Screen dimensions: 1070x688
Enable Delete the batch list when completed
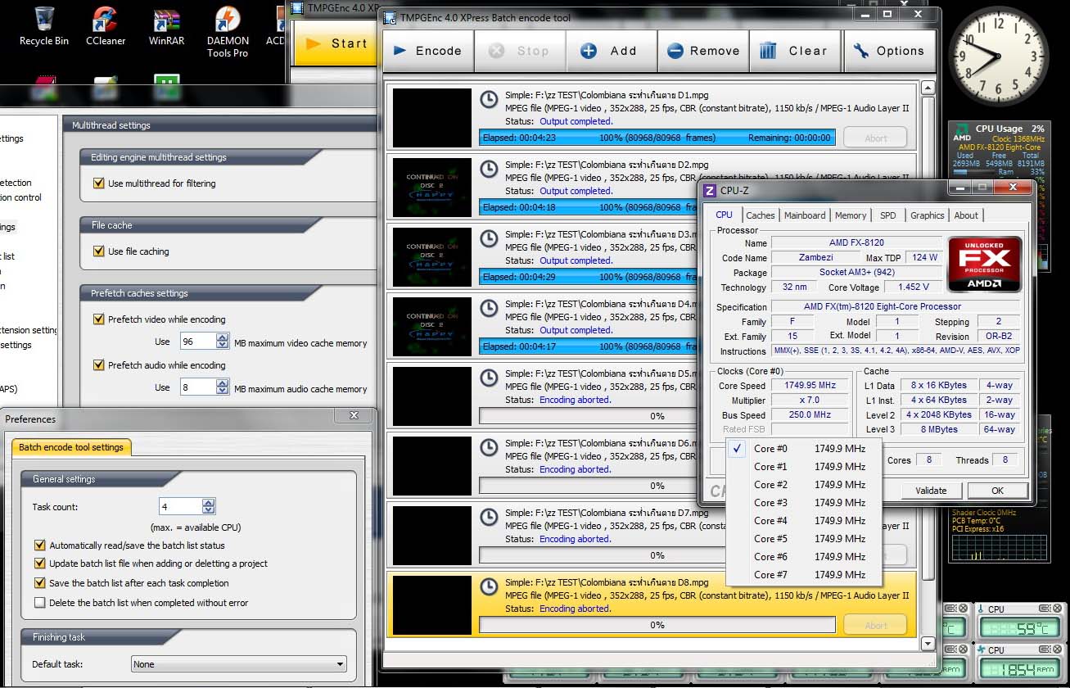[x=40, y=603]
